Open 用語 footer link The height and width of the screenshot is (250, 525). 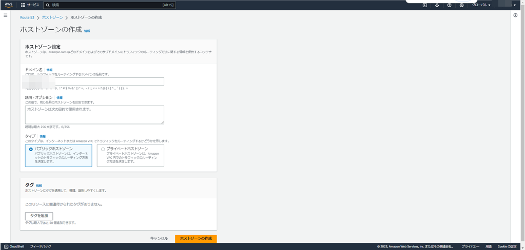click(x=489, y=246)
